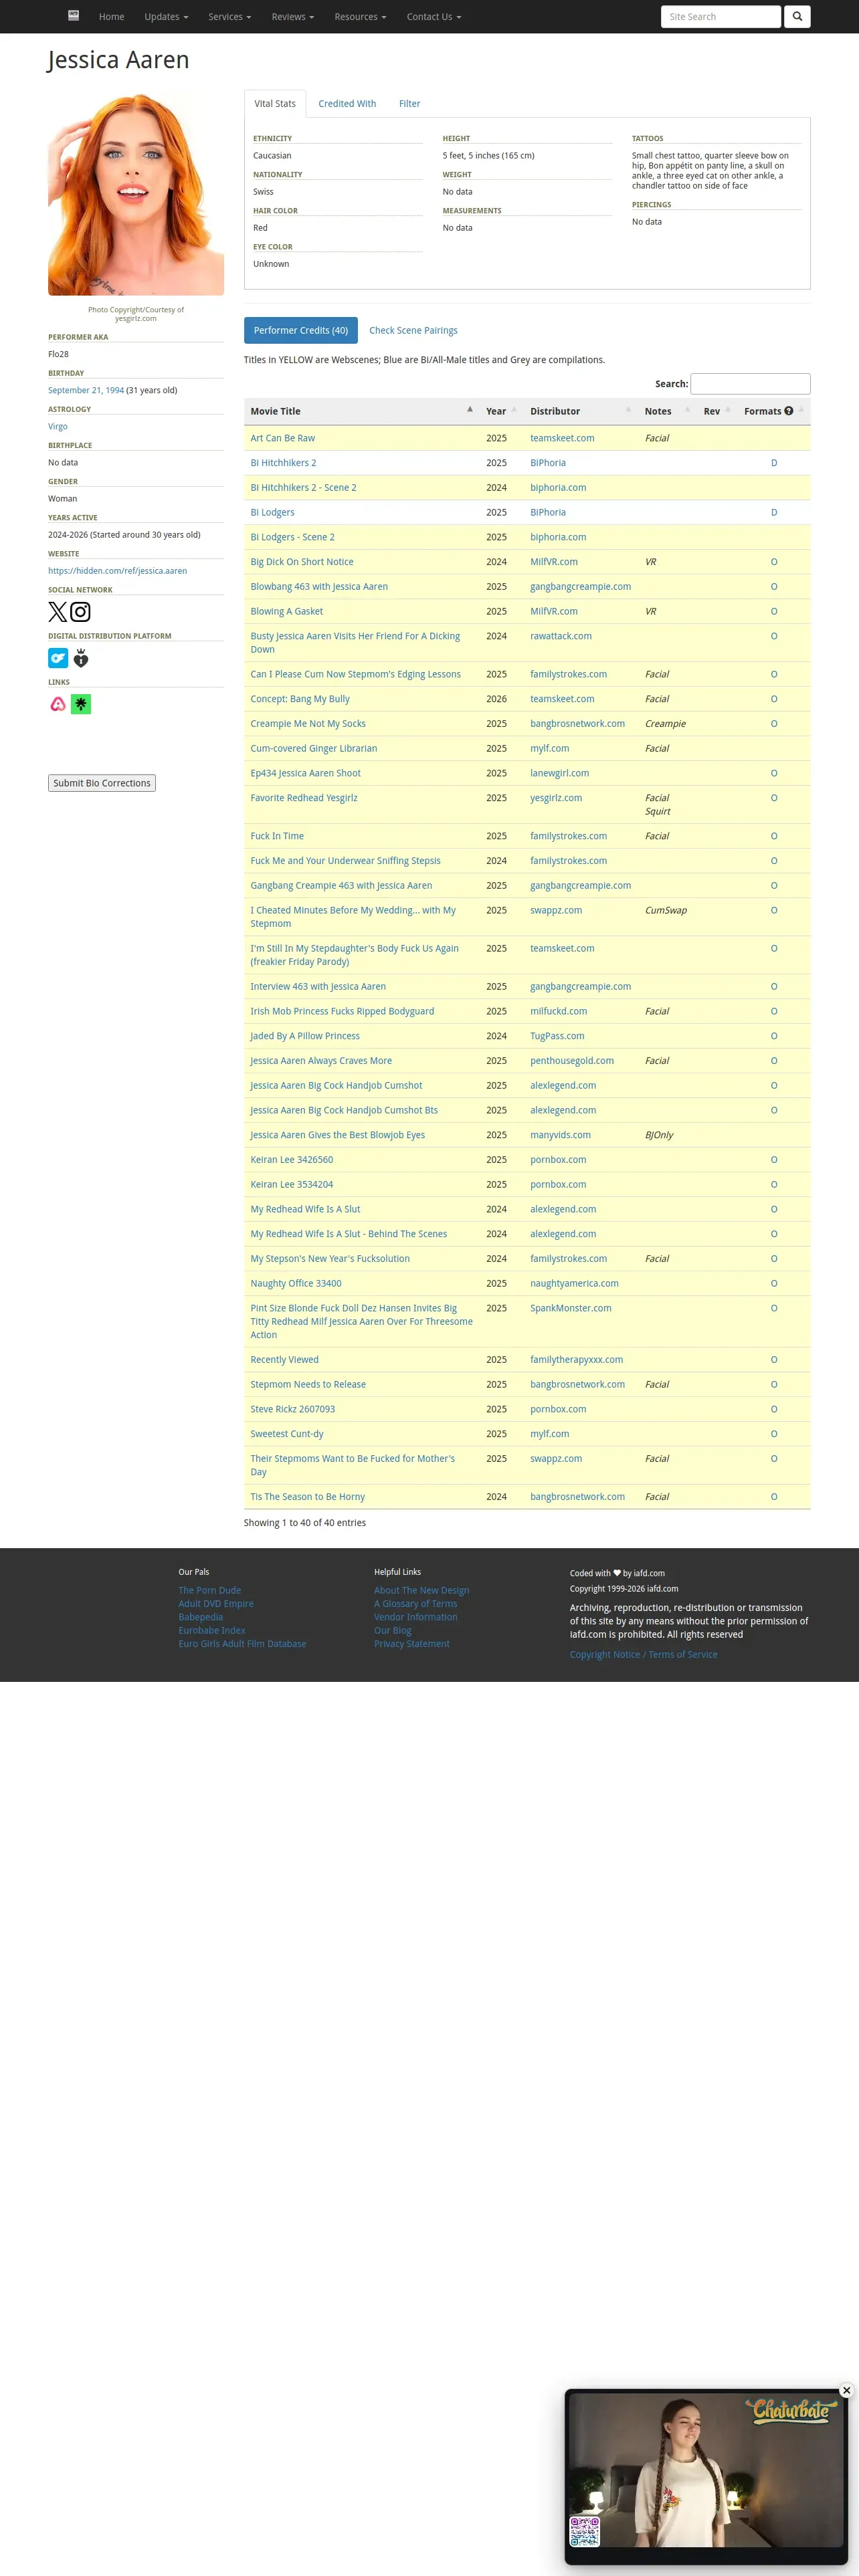Open the Our Blog footer link
Viewport: 859px width, 2576px height.
[x=393, y=1631]
